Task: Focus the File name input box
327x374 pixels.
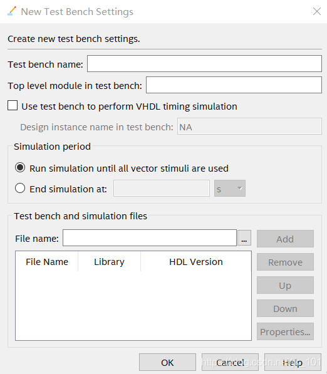Action: (150, 238)
